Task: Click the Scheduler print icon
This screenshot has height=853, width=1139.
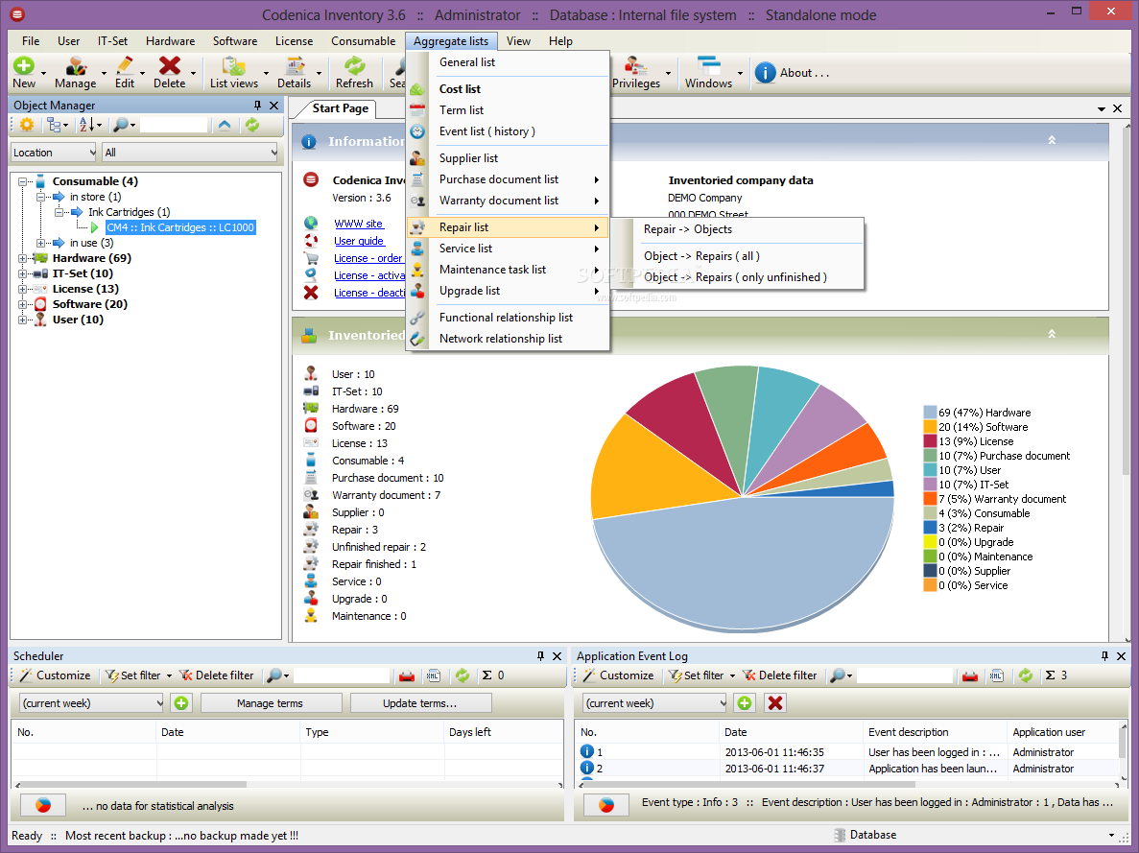Action: (x=407, y=675)
